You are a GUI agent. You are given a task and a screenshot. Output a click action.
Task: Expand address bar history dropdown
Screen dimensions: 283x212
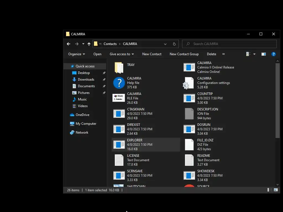[x=165, y=44]
